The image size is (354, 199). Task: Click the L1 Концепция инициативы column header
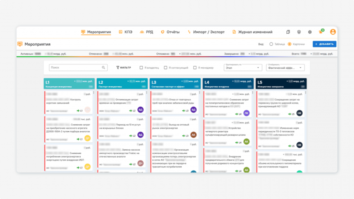(x=69, y=84)
